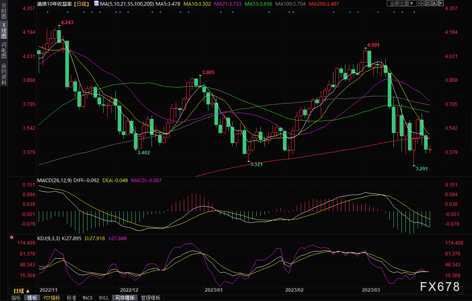The image size is (472, 301).
Task: Click the 4.243 high price marker
Action: tap(67, 23)
